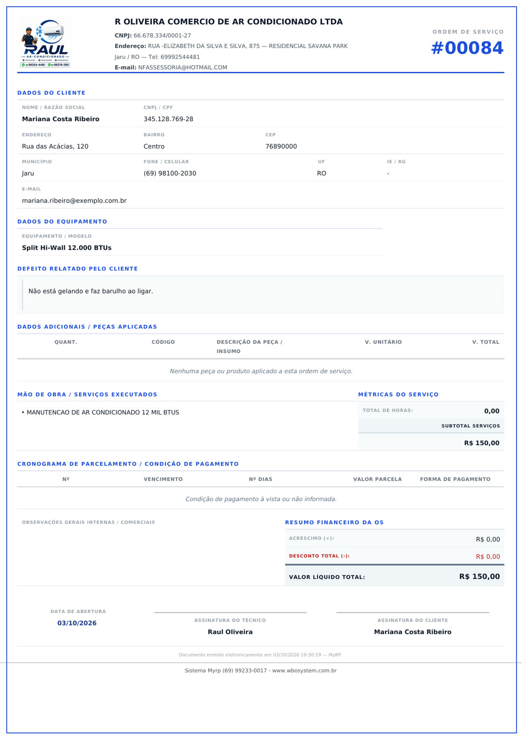Click 'DADOS DO EQUIPAMENTO' section heading

coord(62,222)
